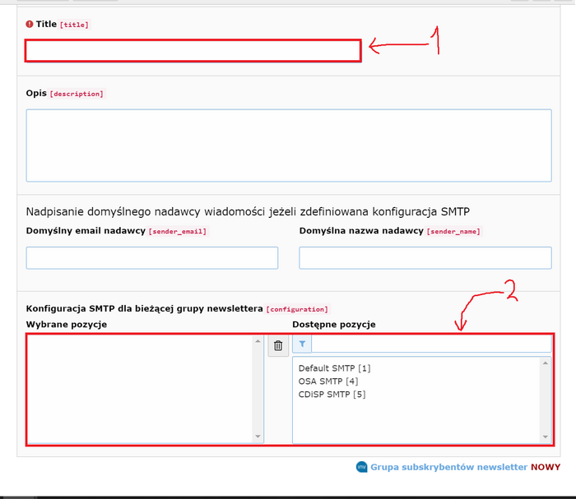Choose CDISP SMTP [5] from available items

(332, 394)
